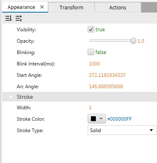Uncheck the Visibility checkbox

tap(91, 29)
